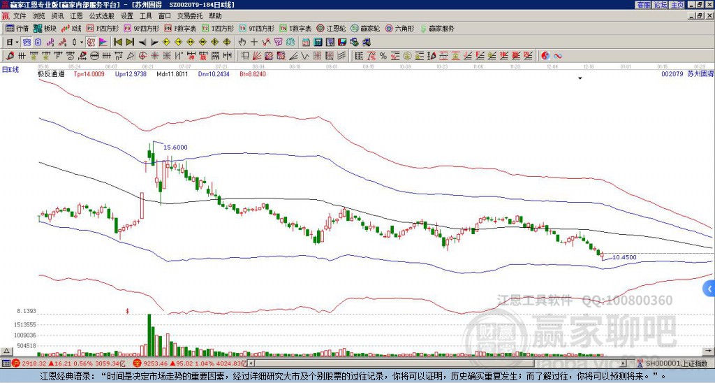The height and width of the screenshot is (383, 715).
Task: Select the zigzag wave line tool
Action: [x=304, y=56]
